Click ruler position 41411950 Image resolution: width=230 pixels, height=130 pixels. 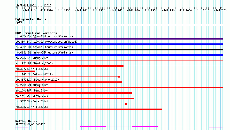99,10
